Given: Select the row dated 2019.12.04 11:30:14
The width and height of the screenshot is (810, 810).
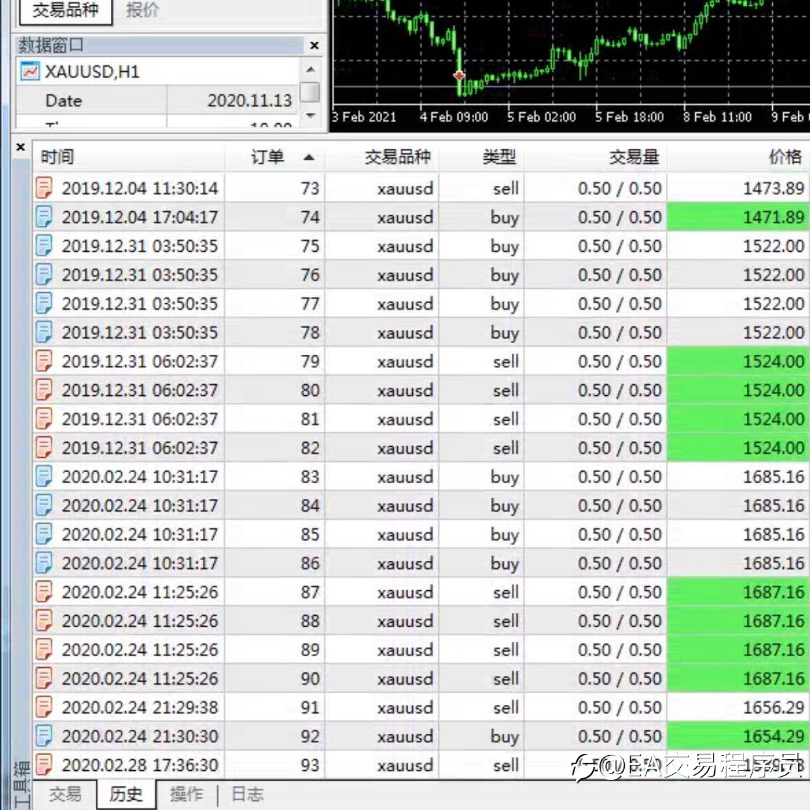Looking at the screenshot, I should pos(421,188).
